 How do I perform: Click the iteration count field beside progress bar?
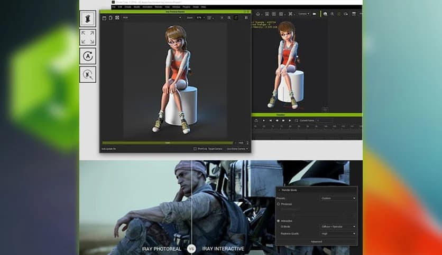(x=241, y=143)
